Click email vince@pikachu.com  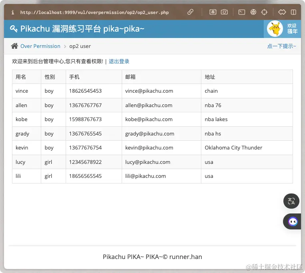[x=149, y=91]
